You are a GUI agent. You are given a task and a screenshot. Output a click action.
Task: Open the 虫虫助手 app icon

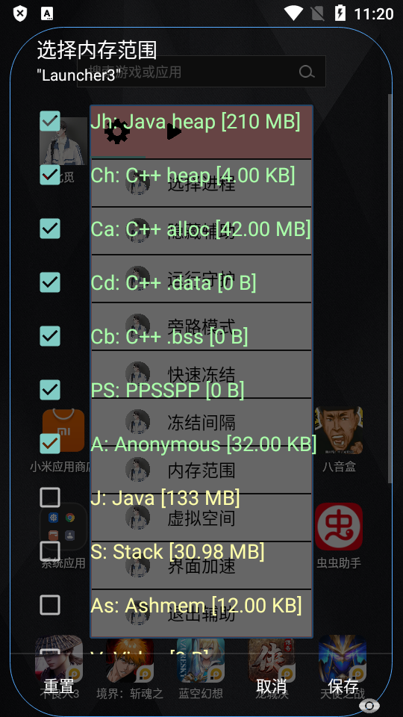pos(339,527)
